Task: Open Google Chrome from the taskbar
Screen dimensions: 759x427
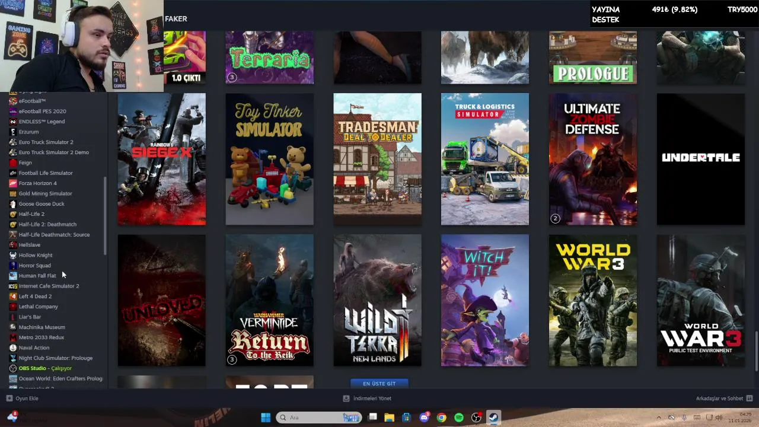Action: point(441,418)
